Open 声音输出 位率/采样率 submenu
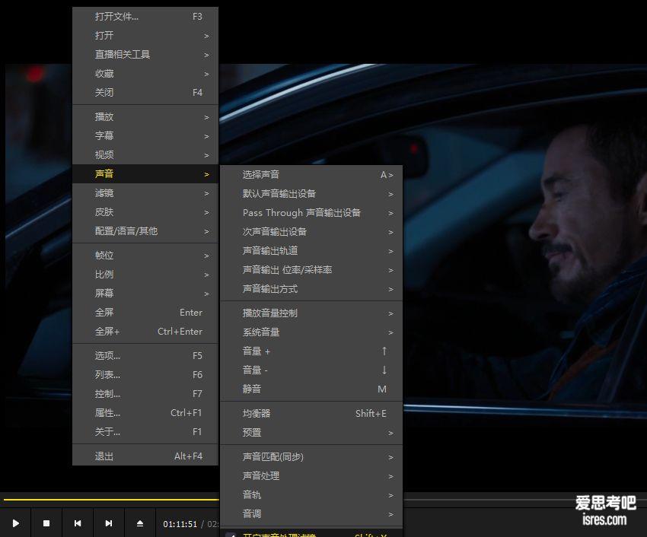The width and height of the screenshot is (647, 537). 311,270
